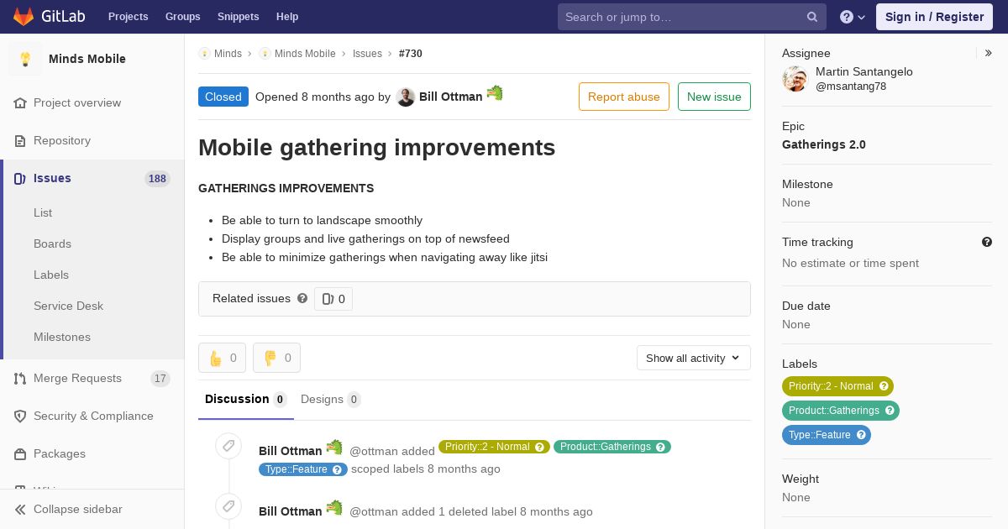
Task: Click the Minds Mobile project avatar
Action: (25, 59)
